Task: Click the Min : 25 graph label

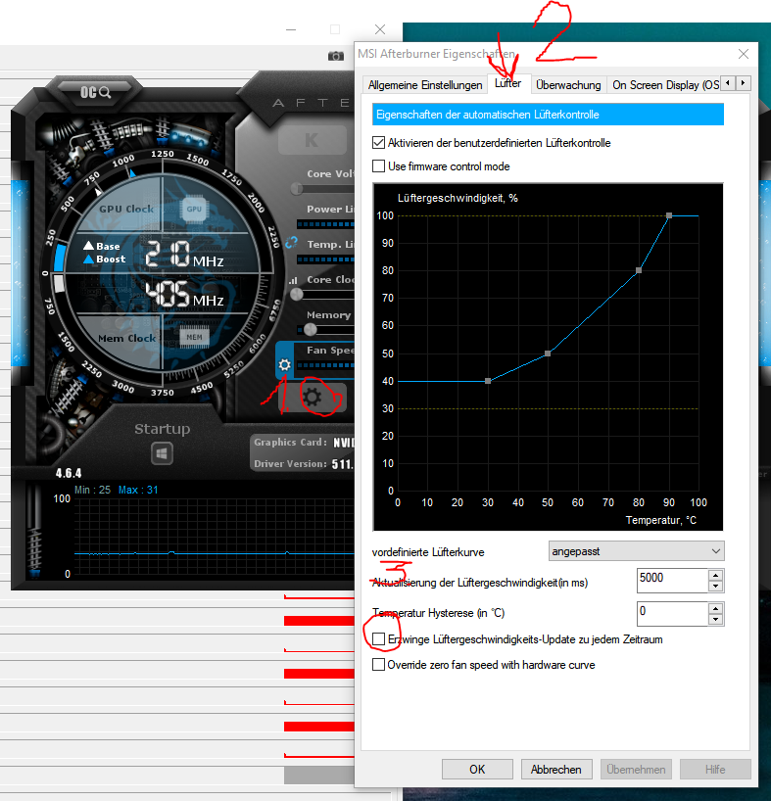Action: pos(92,490)
